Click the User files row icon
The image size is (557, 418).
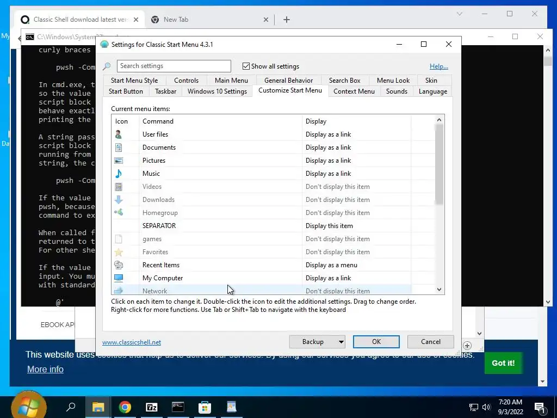pos(118,134)
